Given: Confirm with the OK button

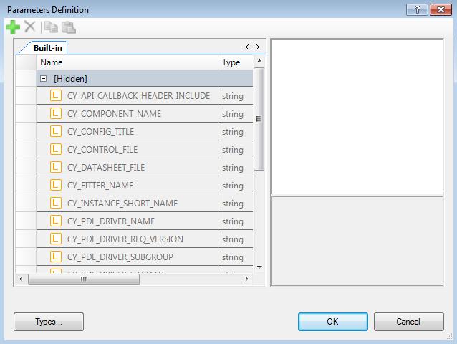Looking at the screenshot, I should [x=333, y=322].
